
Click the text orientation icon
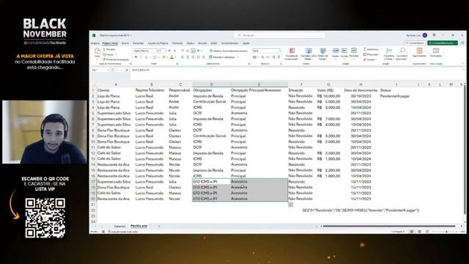click(x=199, y=51)
